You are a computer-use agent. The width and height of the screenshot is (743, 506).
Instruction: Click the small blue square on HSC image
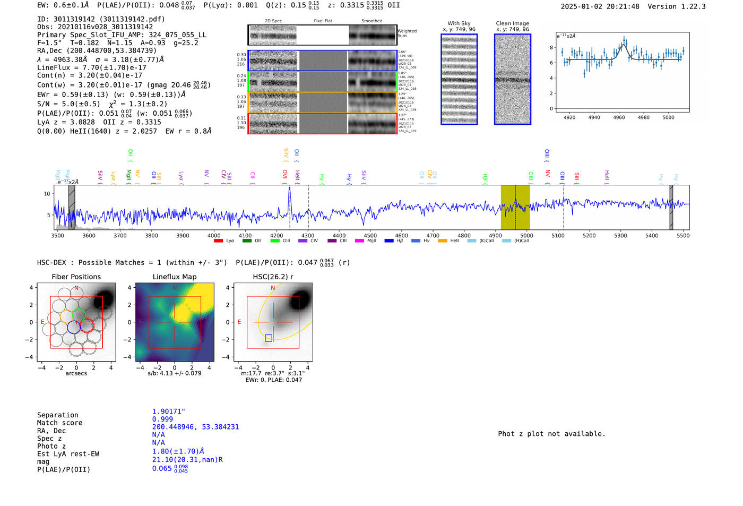[x=269, y=338]
